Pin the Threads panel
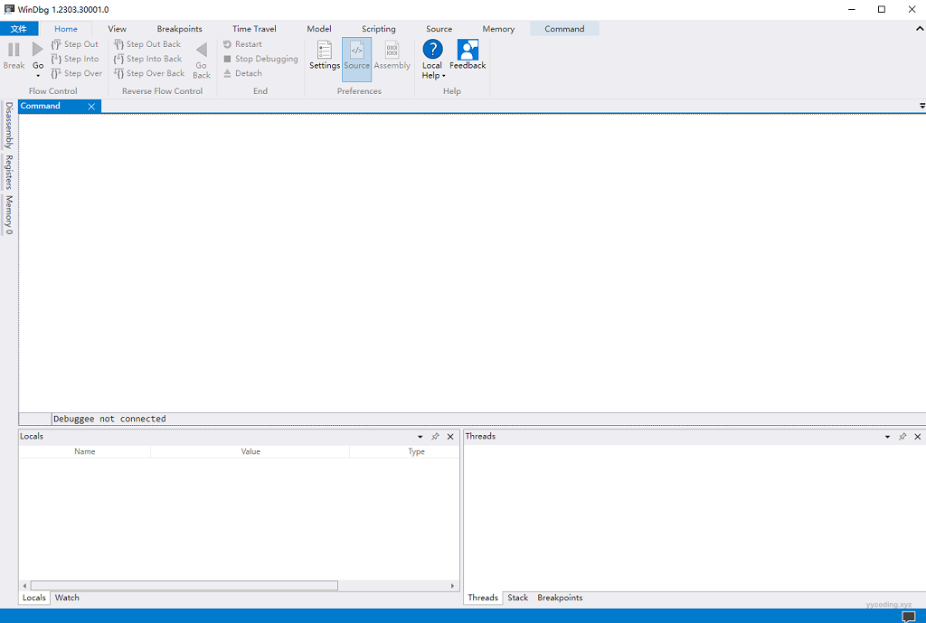The image size is (926, 623). click(902, 437)
